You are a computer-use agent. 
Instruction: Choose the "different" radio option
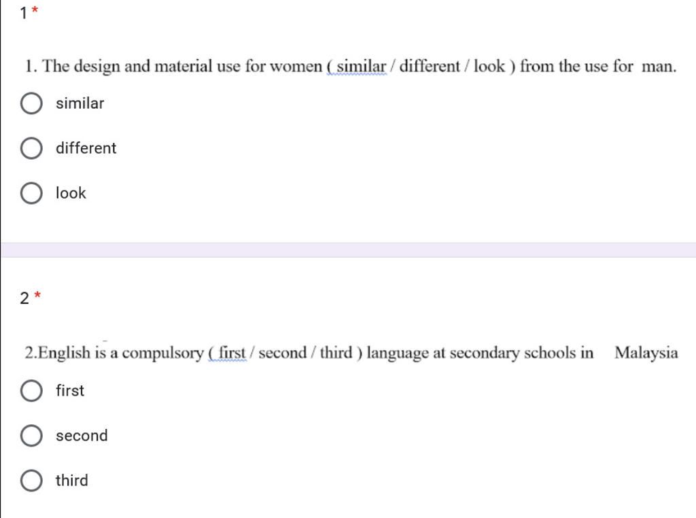coord(31,148)
